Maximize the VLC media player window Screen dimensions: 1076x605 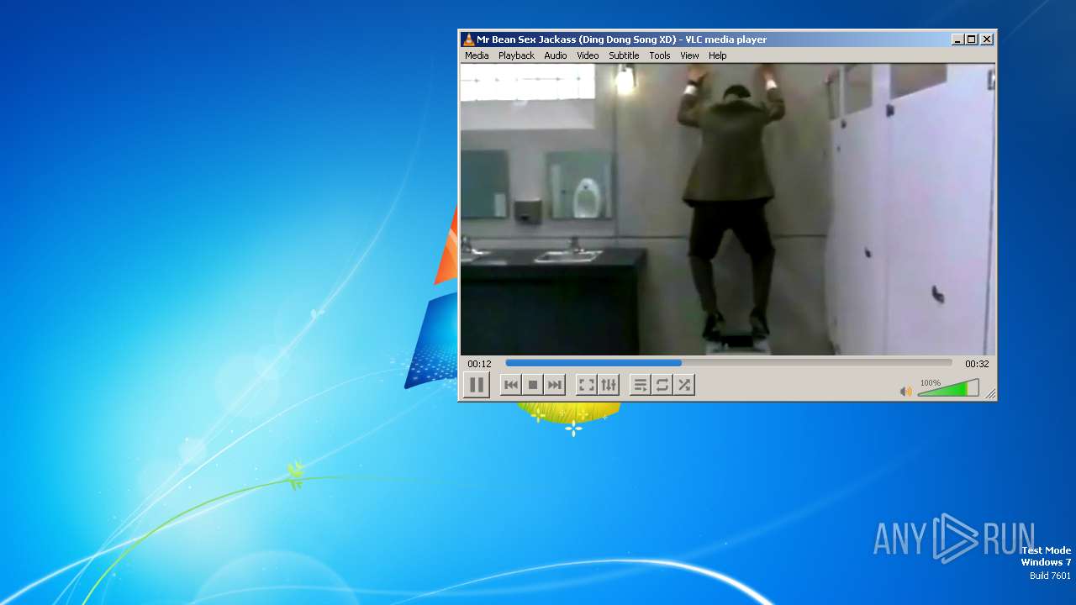(972, 39)
